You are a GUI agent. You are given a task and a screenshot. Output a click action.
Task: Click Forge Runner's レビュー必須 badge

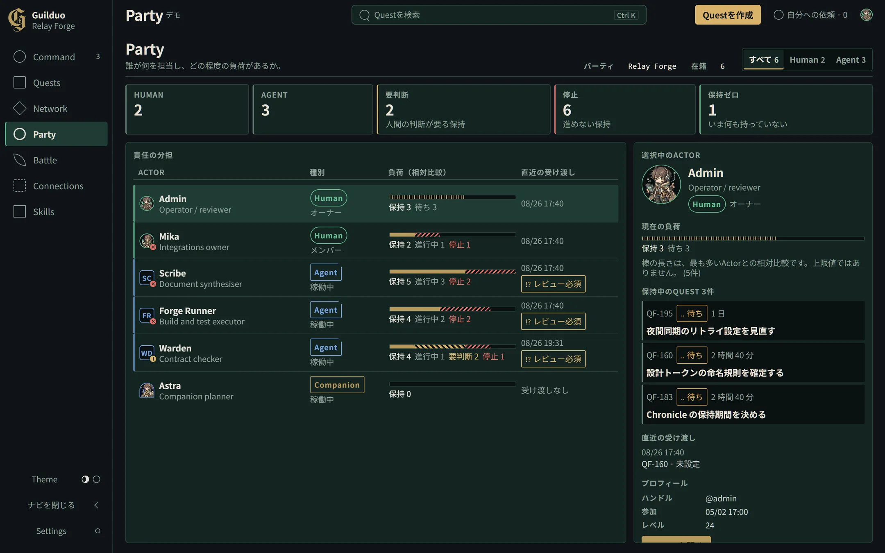[x=553, y=322]
